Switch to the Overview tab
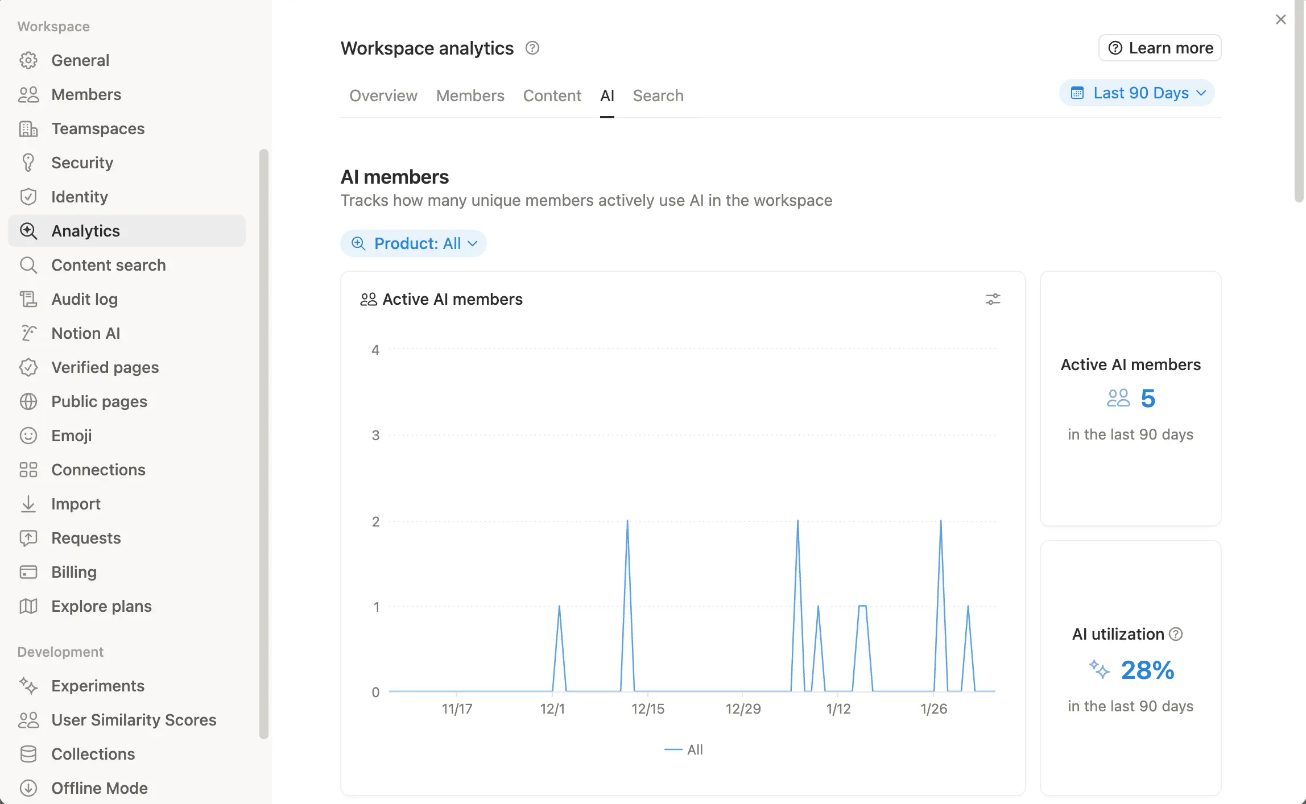Screen dimensions: 1306x804 coord(383,96)
